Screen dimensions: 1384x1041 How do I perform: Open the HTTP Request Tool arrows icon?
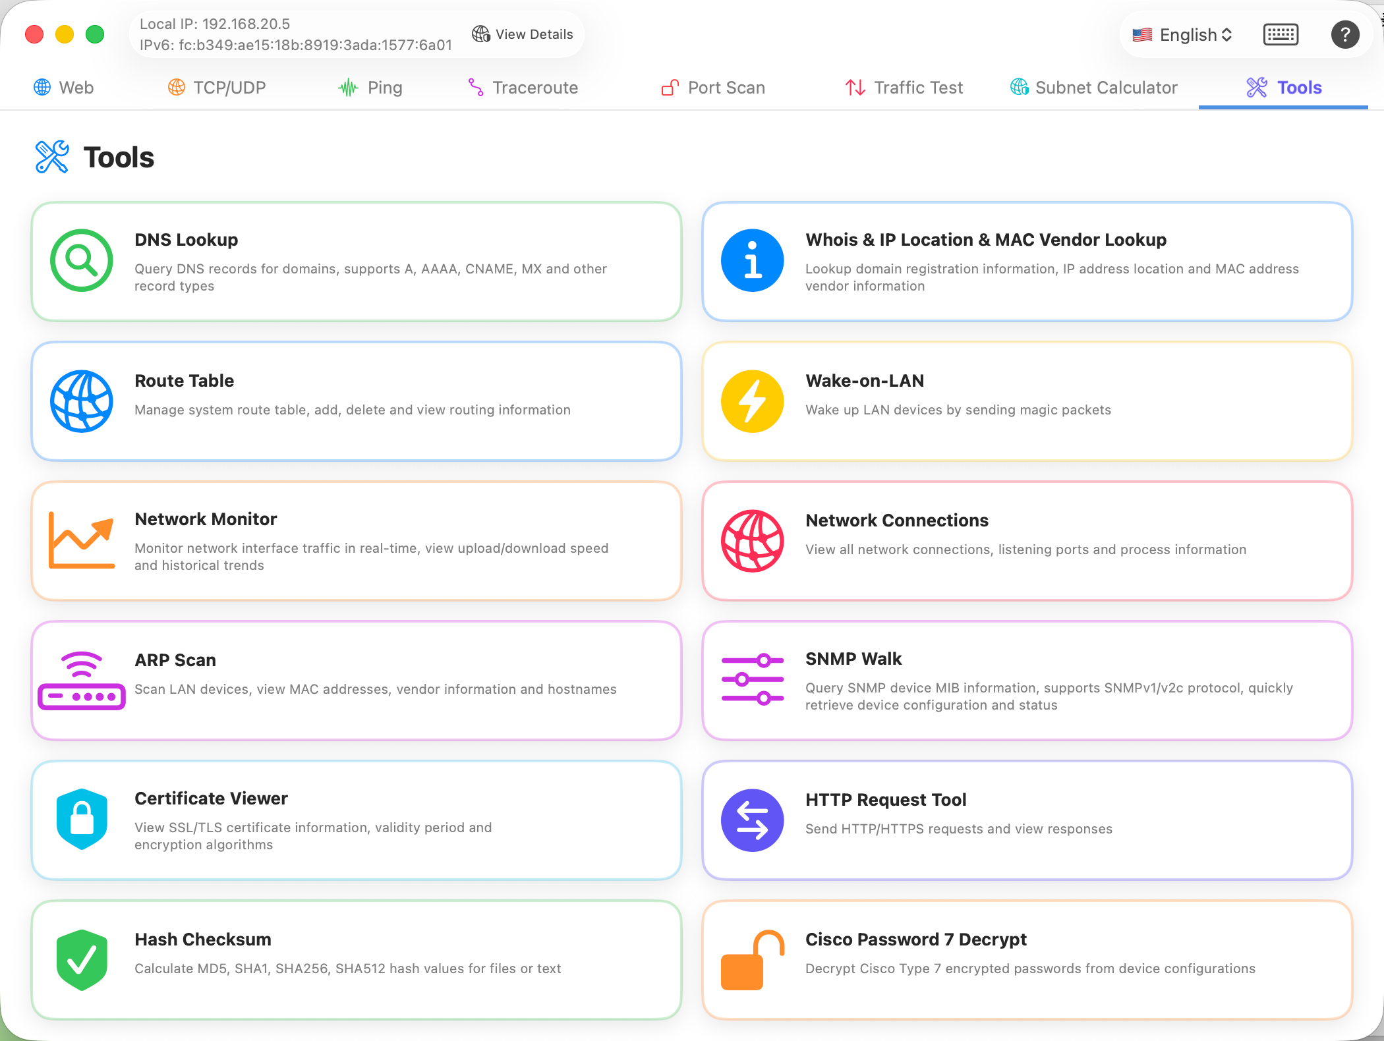pyautogui.click(x=752, y=820)
